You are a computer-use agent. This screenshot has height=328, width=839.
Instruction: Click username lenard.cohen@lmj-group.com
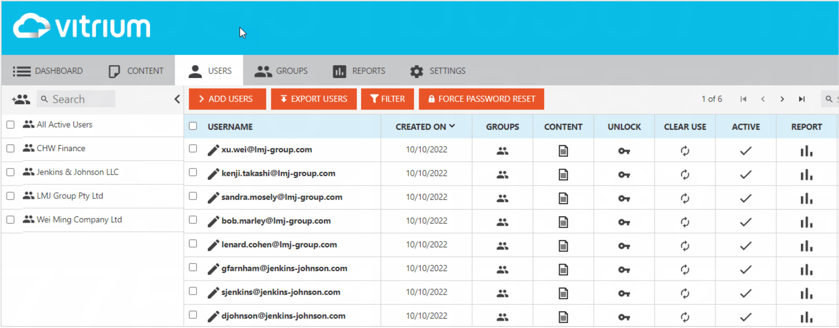tap(279, 245)
